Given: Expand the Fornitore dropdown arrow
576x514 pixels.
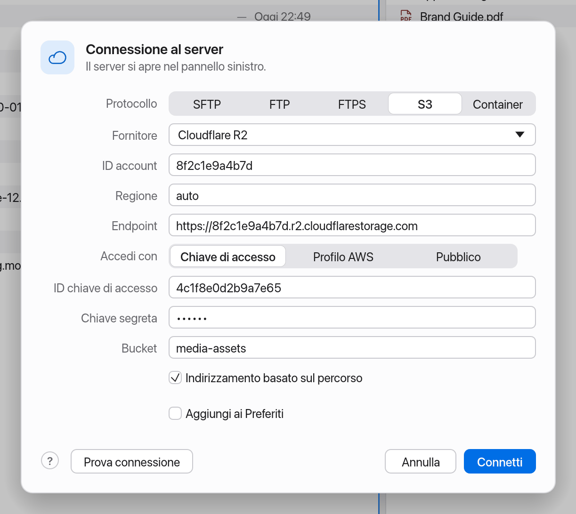Looking at the screenshot, I should (520, 135).
